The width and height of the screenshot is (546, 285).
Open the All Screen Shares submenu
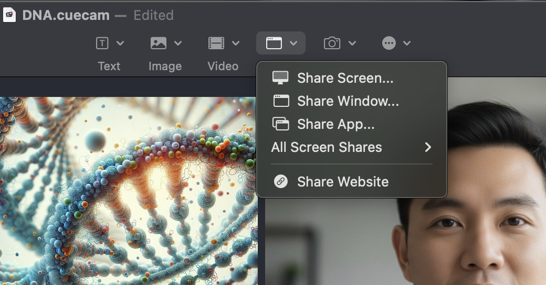[x=352, y=147]
